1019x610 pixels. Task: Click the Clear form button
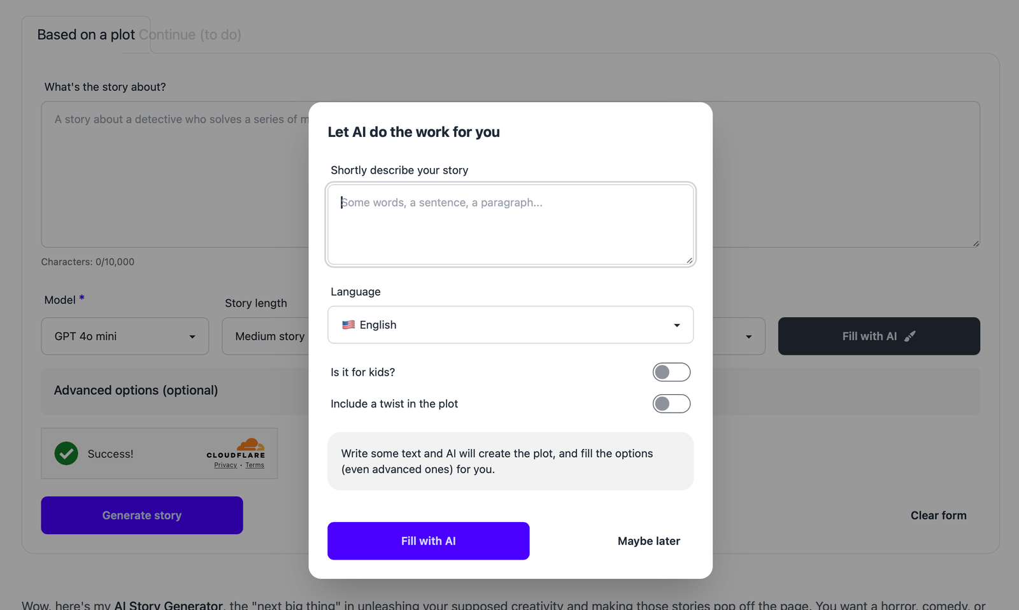(938, 515)
